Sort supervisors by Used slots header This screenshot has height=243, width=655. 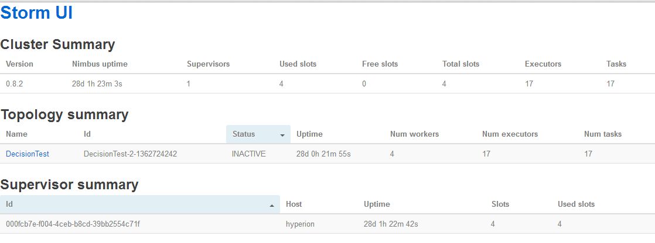576,204
